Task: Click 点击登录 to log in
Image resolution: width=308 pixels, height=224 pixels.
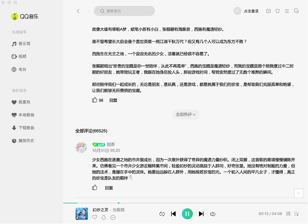Action: click(251, 11)
